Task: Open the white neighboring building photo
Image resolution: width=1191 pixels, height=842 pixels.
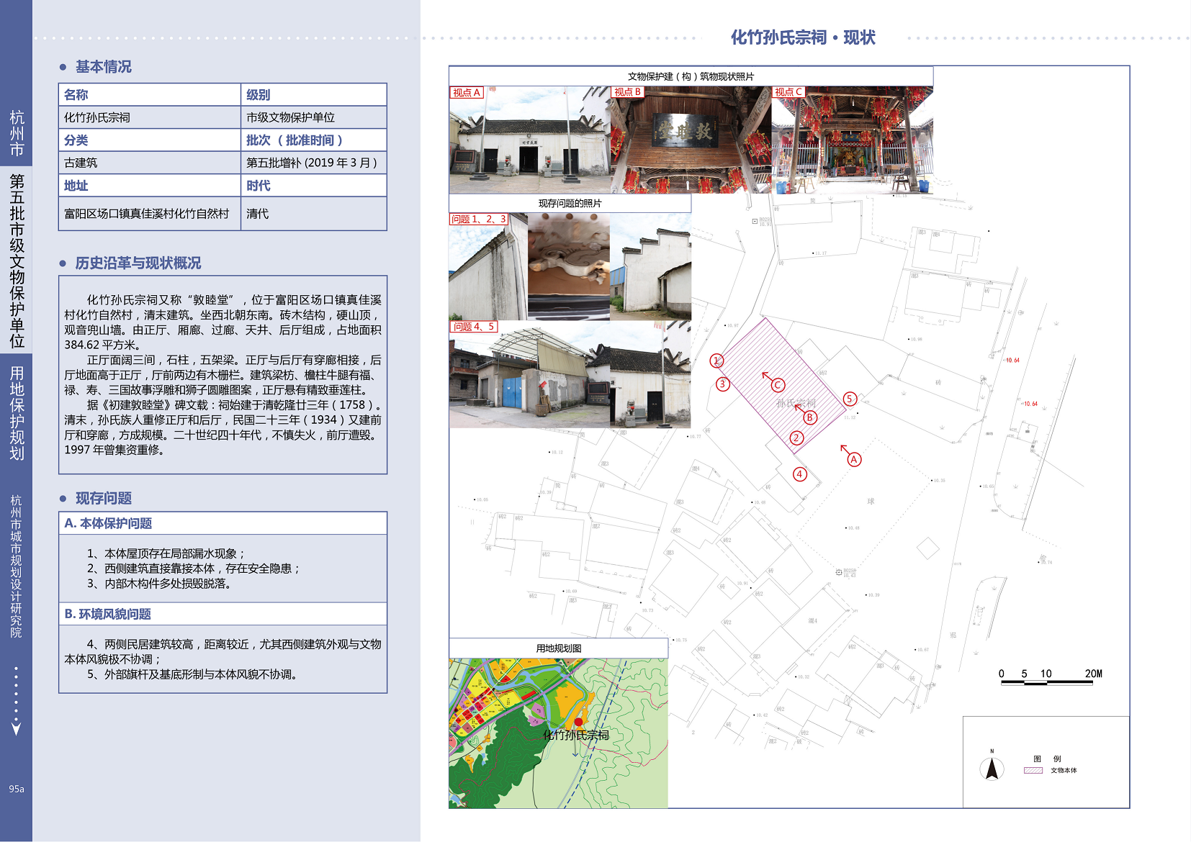Action: click(x=650, y=266)
